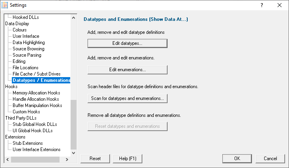Click the tree scroll up arrow
Screen dimensions: 289x168
74,18
